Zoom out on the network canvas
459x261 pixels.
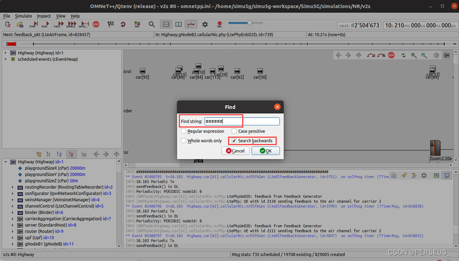(x=424, y=55)
